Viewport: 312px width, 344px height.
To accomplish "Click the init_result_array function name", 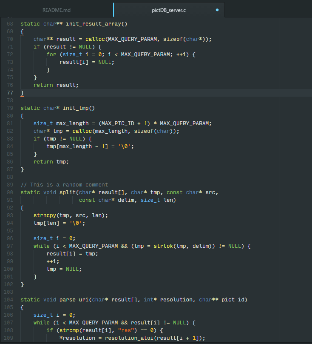I will click(94, 24).
